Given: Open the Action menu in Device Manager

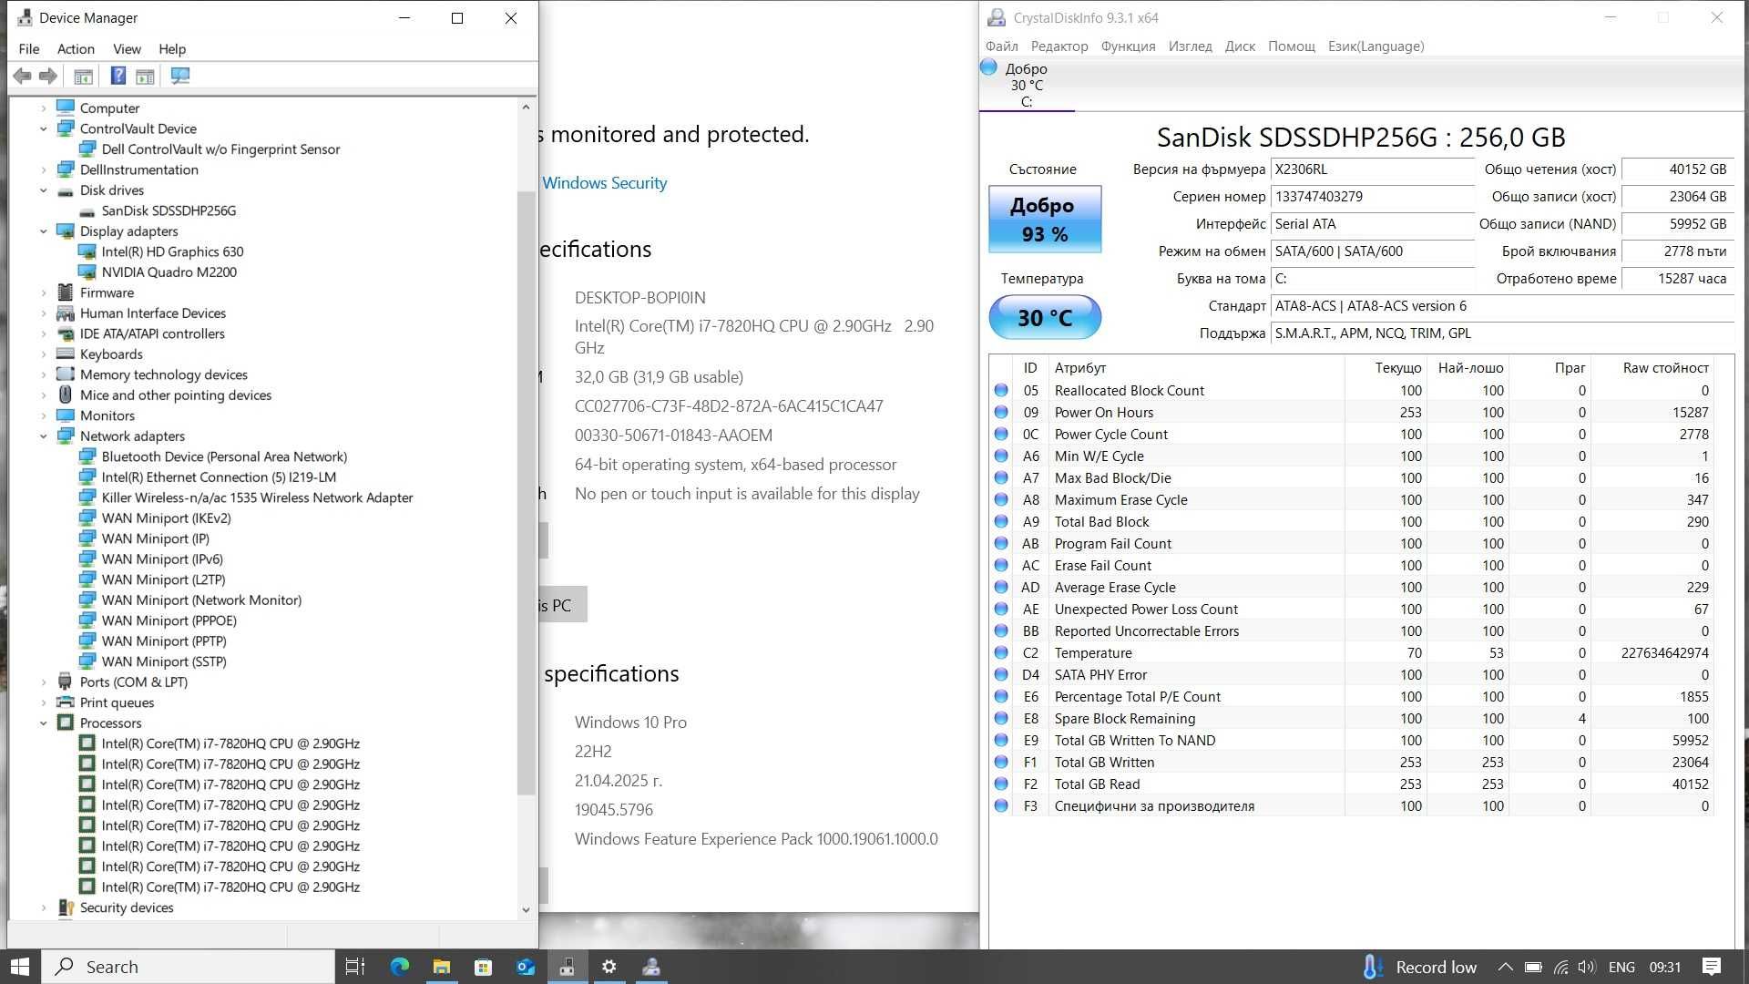Looking at the screenshot, I should point(76,49).
